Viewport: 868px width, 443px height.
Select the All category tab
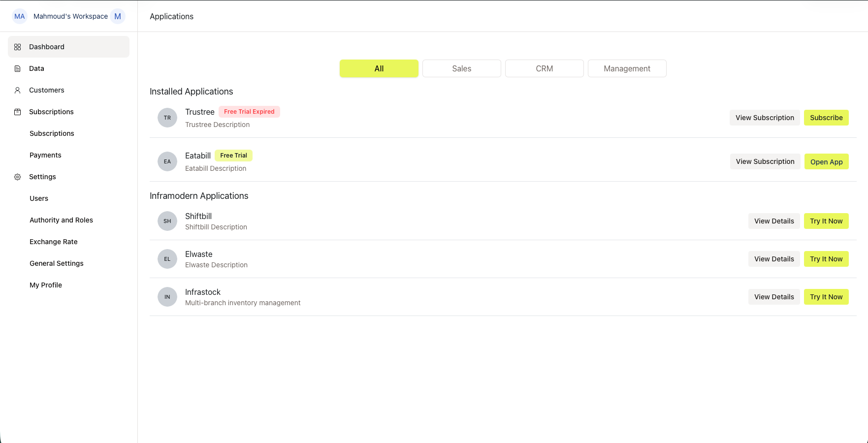(x=379, y=68)
